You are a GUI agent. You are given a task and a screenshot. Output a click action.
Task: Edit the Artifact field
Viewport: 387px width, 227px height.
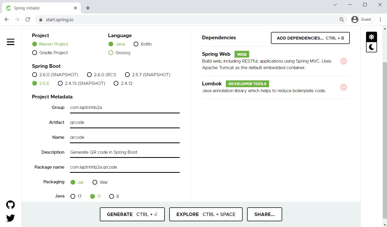pyautogui.click(x=125, y=123)
